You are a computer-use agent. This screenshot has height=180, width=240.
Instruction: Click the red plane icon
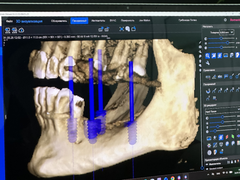pyautogui.click(x=227, y=137)
